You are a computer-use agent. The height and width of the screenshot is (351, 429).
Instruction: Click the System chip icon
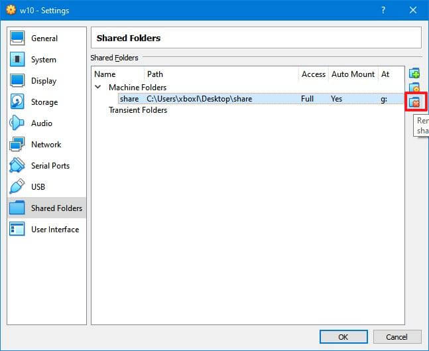pyautogui.click(x=17, y=60)
